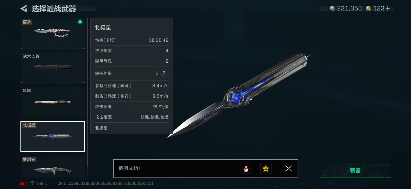Click the 伤害(多段) stat row

point(132,40)
